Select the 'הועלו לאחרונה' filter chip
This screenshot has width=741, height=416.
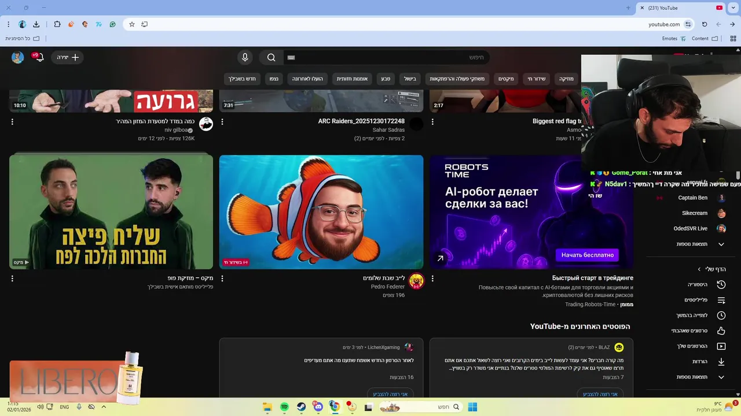[307, 79]
